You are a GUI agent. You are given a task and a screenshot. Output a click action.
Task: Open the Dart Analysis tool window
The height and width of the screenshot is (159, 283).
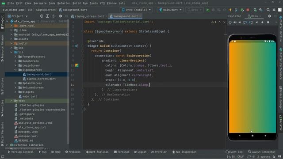click(97, 152)
